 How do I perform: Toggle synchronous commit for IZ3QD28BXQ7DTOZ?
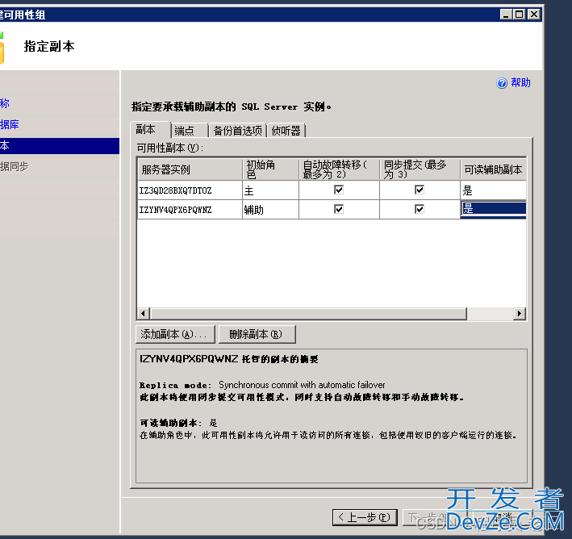(420, 190)
